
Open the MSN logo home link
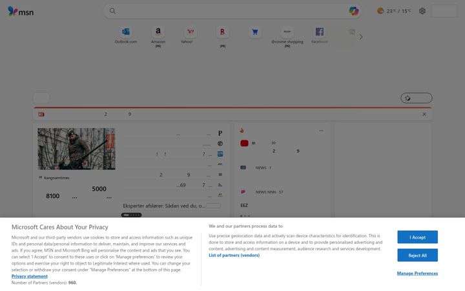click(21, 11)
